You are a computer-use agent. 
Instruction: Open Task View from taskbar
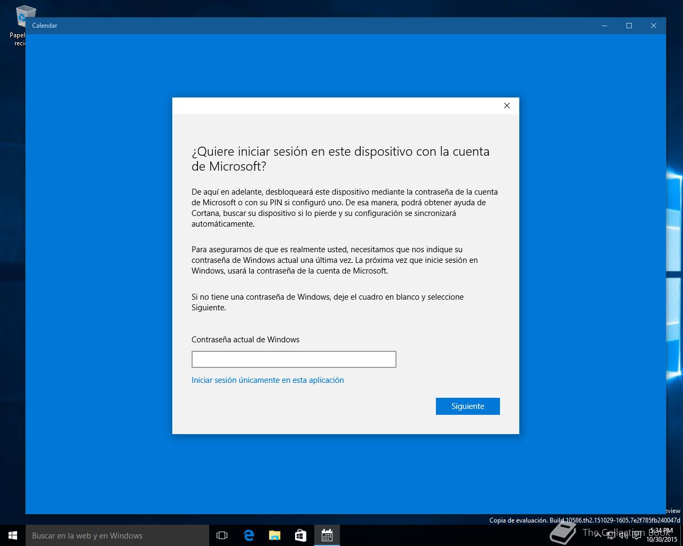222,535
